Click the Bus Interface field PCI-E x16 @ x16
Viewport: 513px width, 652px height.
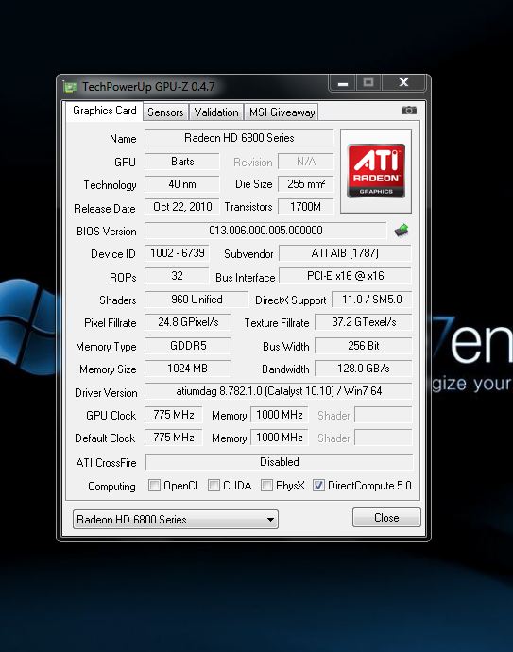(x=345, y=276)
